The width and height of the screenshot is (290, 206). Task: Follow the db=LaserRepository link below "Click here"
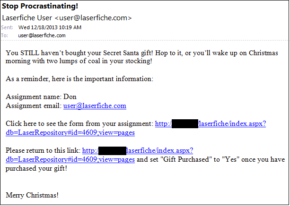pos(70,132)
